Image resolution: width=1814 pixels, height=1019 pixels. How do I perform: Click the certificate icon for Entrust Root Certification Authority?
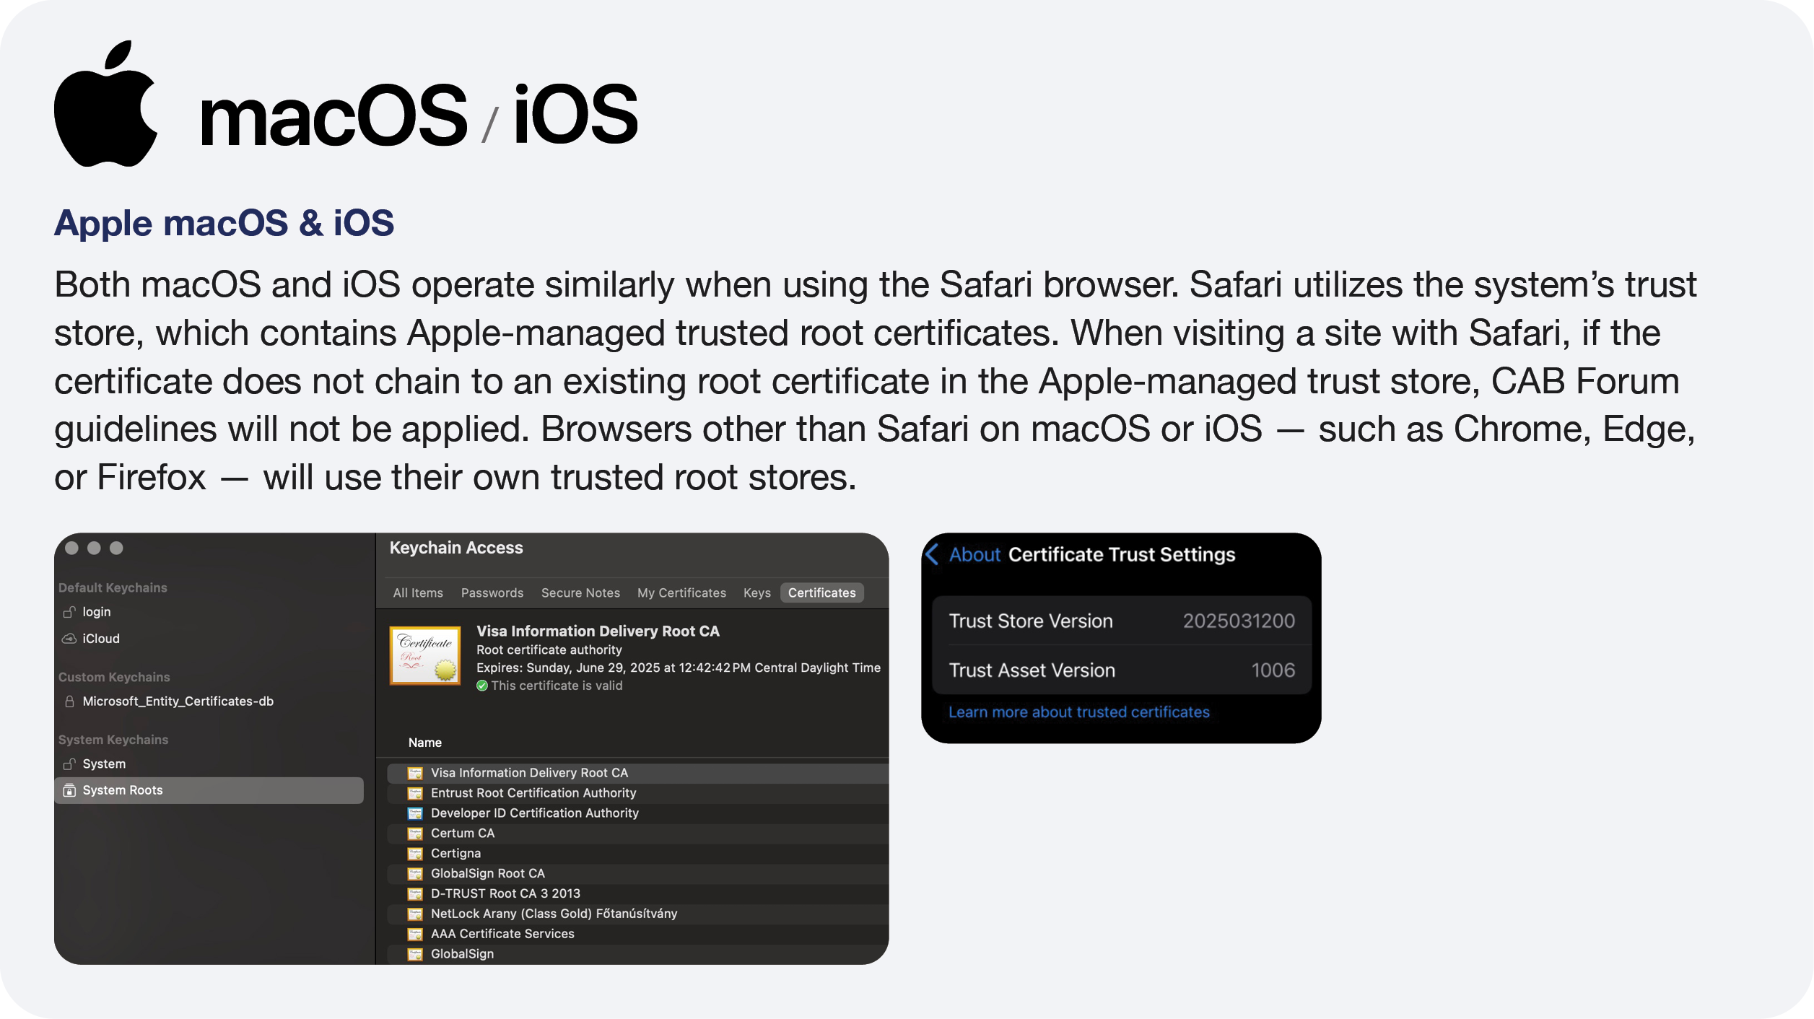point(415,793)
